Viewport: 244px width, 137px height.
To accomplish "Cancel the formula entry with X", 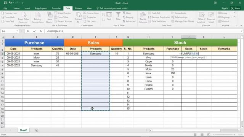I will 28,31.
